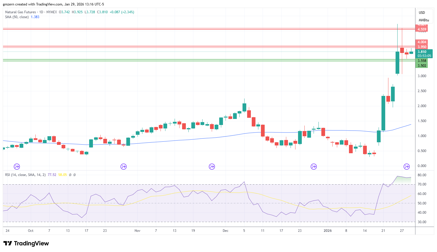This screenshot has height=252, width=437.
Task: Click the 1D interval label in the legend
Action: coord(41,12)
